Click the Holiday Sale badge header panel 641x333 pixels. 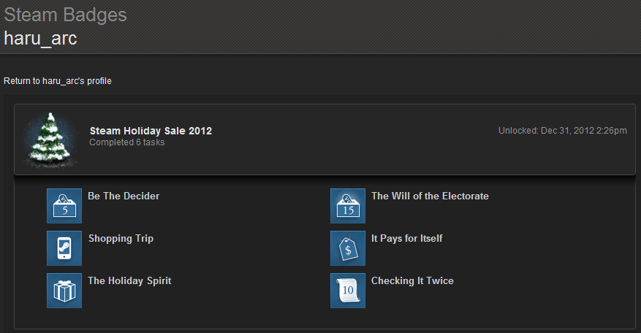(325, 139)
